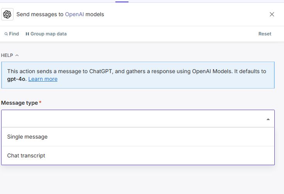Click the icon beside Group map data
The width and height of the screenshot is (284, 194).
click(27, 34)
